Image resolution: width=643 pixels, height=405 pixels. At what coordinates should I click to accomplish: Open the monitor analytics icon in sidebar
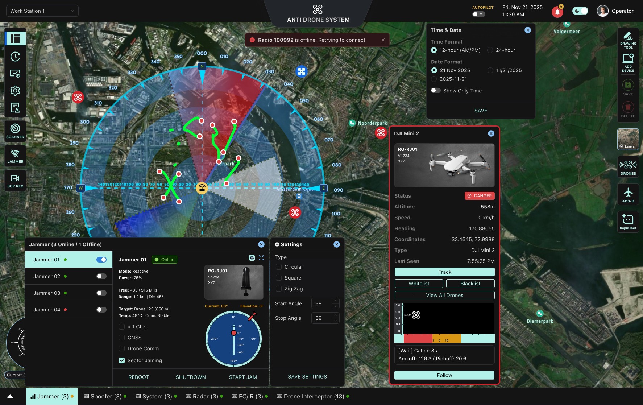coord(15,74)
